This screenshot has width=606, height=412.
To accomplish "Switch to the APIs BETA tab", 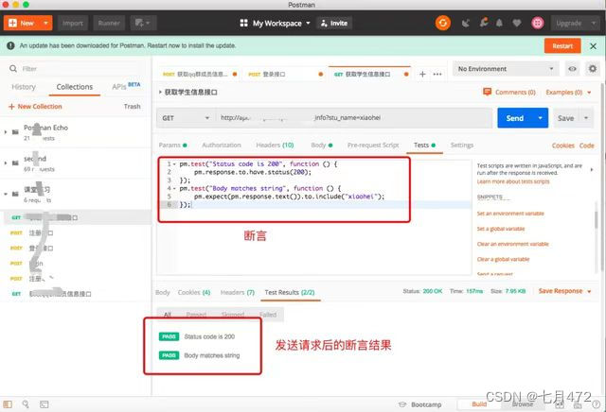I will (126, 86).
